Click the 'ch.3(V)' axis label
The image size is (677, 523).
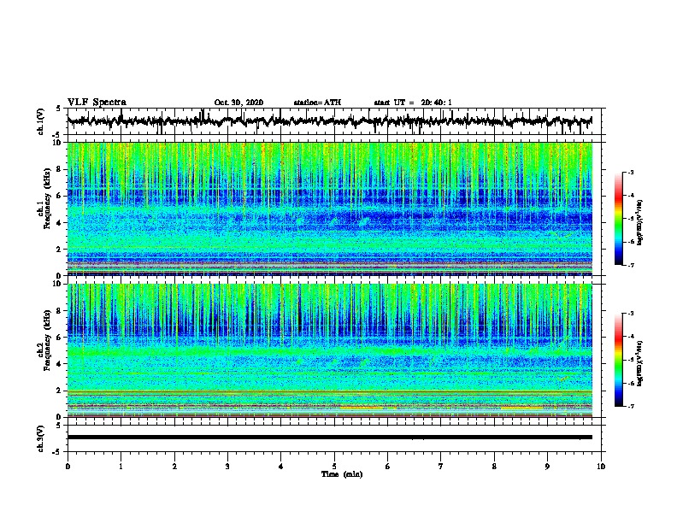(41, 438)
